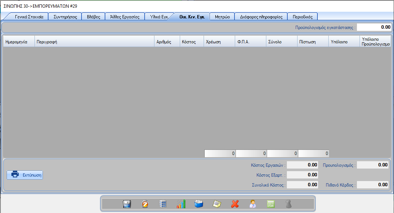Click the red X delete icon
The width and height of the screenshot is (394, 213).
click(235, 204)
